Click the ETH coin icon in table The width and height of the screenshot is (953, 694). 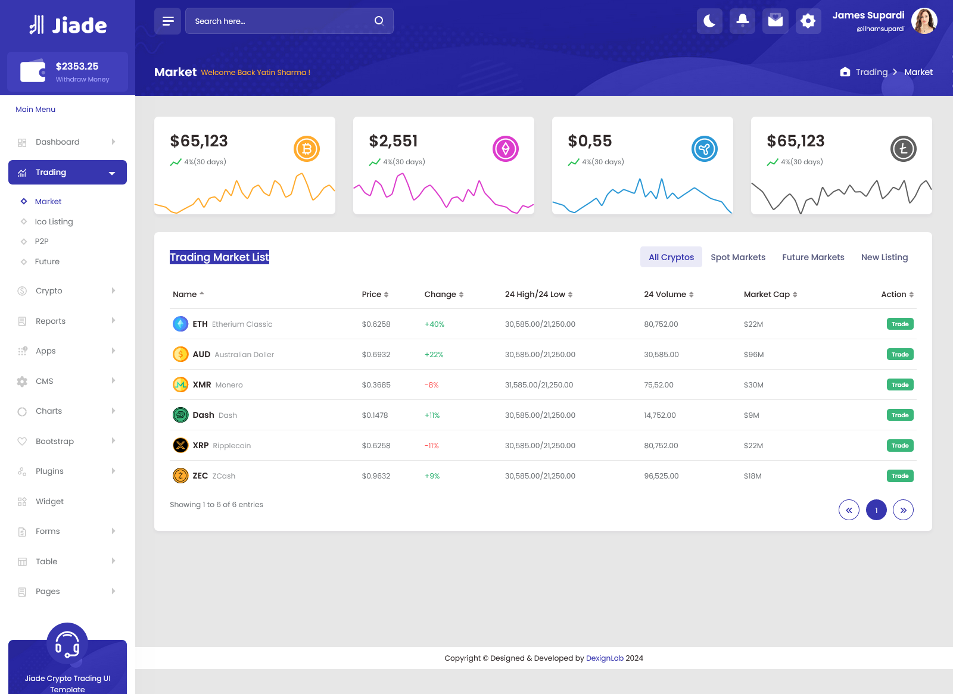tap(180, 324)
